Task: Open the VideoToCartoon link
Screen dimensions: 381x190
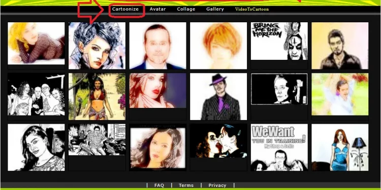Action: click(x=252, y=9)
